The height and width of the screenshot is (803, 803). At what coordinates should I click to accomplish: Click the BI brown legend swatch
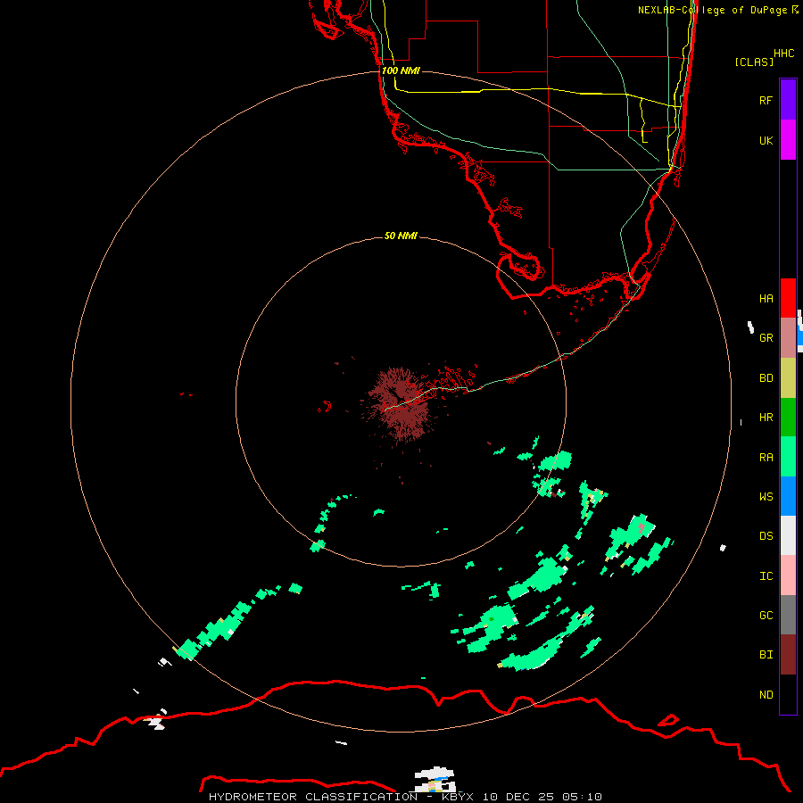coord(788,655)
